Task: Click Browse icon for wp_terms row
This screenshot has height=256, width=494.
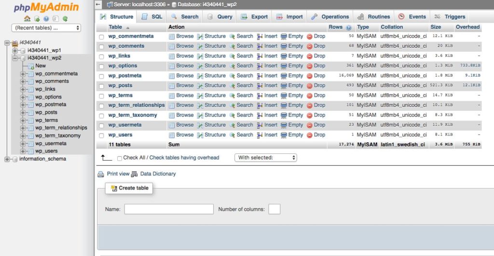Action: 172,95
